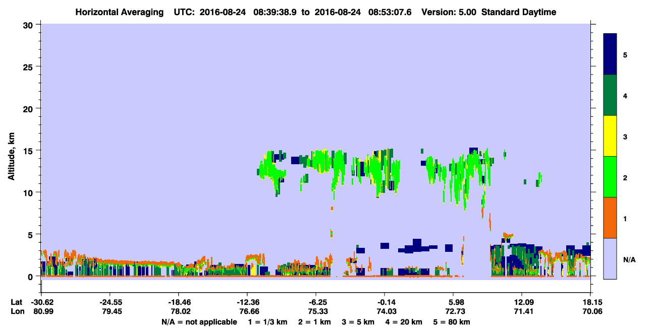Click the lavender N/A colorbar segment
The width and height of the screenshot is (656, 336).
click(x=610, y=258)
